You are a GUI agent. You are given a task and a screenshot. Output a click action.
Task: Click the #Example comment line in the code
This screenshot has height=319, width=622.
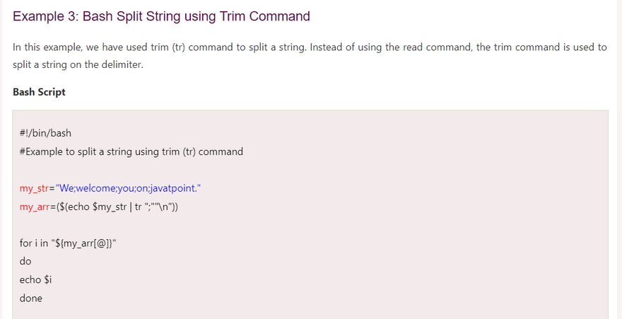[x=131, y=151]
